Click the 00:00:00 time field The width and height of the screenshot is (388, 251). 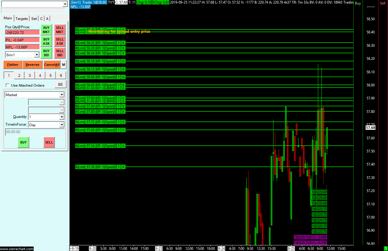pos(35,132)
